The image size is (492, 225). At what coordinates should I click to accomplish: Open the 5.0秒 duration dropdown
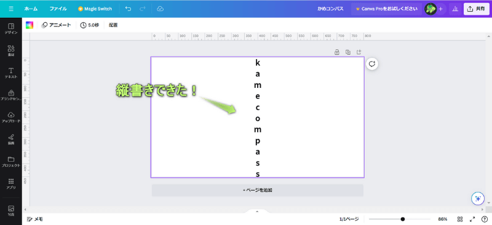coord(90,25)
